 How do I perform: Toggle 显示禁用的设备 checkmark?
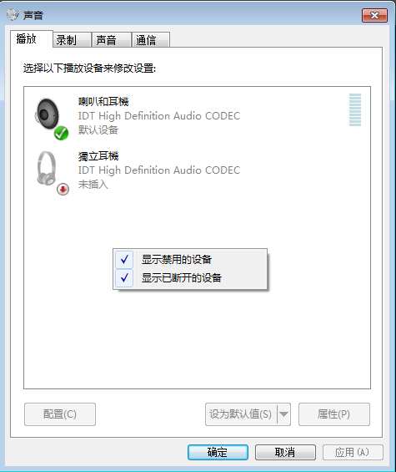click(124, 260)
